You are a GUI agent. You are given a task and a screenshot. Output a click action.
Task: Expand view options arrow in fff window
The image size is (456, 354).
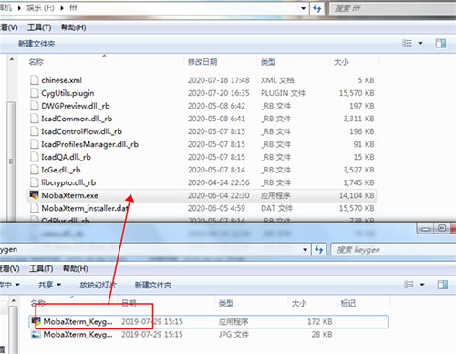pos(420,44)
